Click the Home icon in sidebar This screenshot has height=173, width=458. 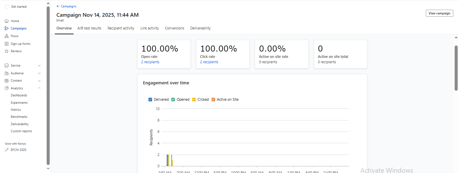coord(7,21)
